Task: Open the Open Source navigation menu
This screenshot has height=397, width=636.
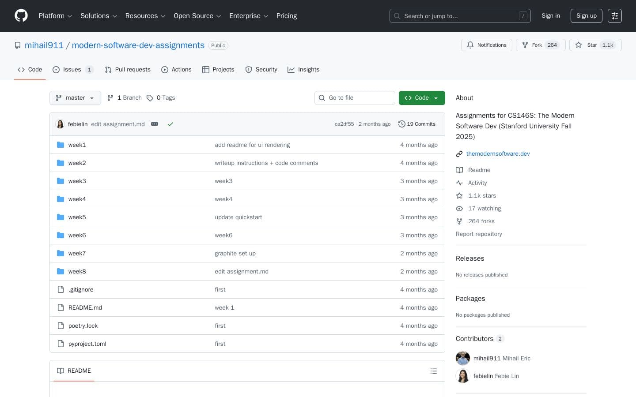Action: click(x=197, y=16)
